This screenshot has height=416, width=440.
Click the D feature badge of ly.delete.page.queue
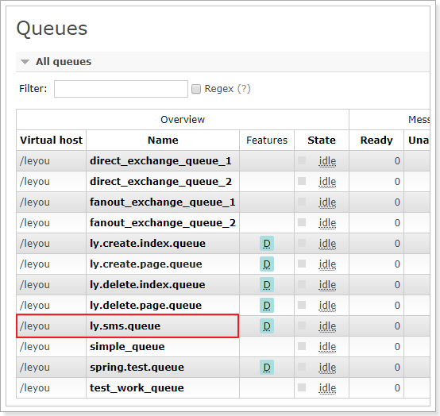[267, 306]
